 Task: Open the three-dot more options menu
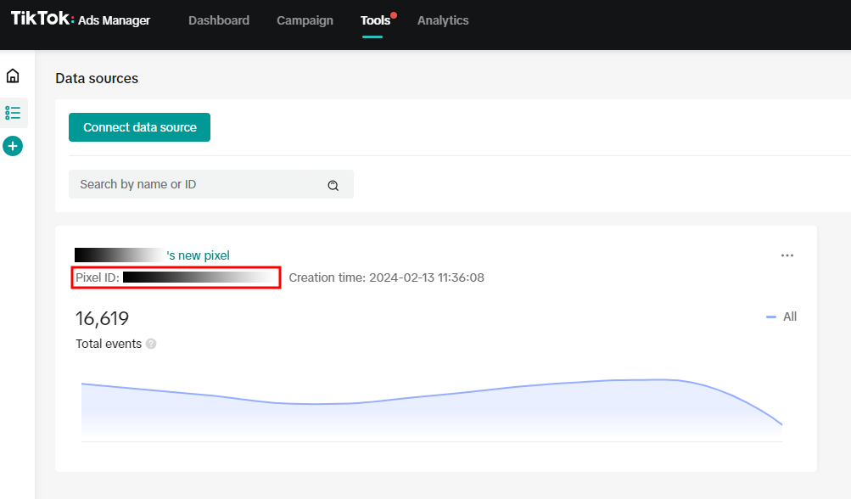click(787, 255)
